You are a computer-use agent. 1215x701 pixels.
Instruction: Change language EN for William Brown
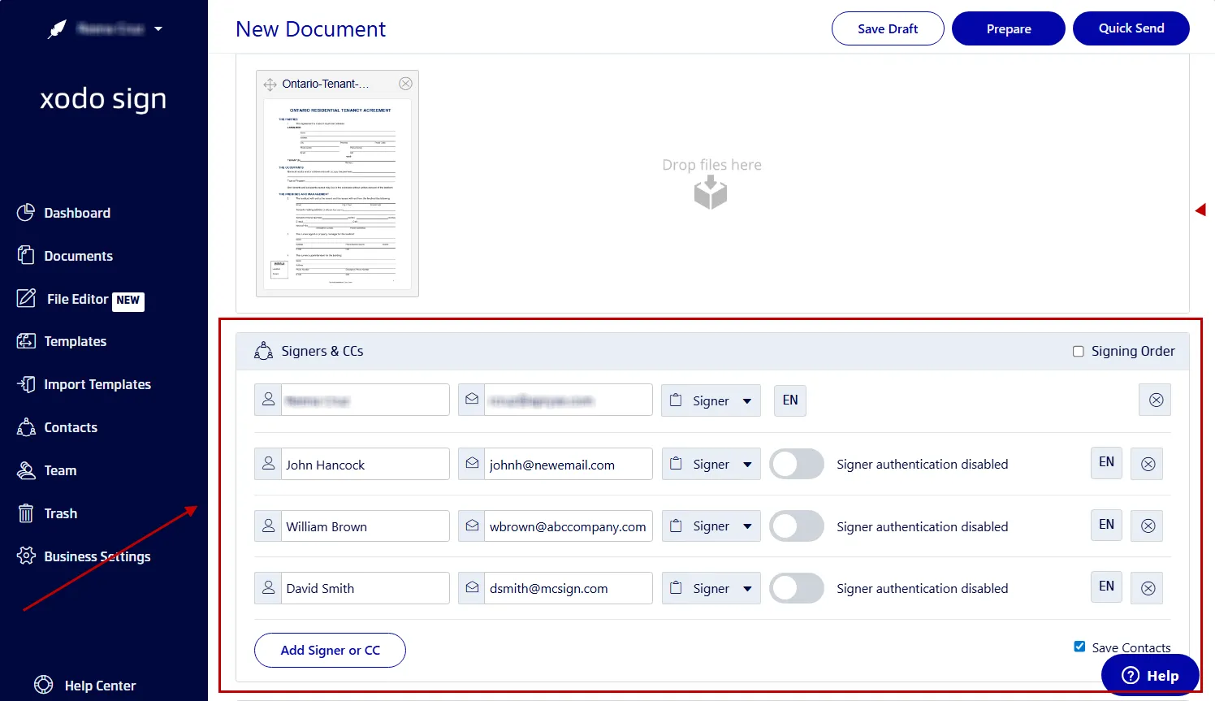click(1106, 525)
